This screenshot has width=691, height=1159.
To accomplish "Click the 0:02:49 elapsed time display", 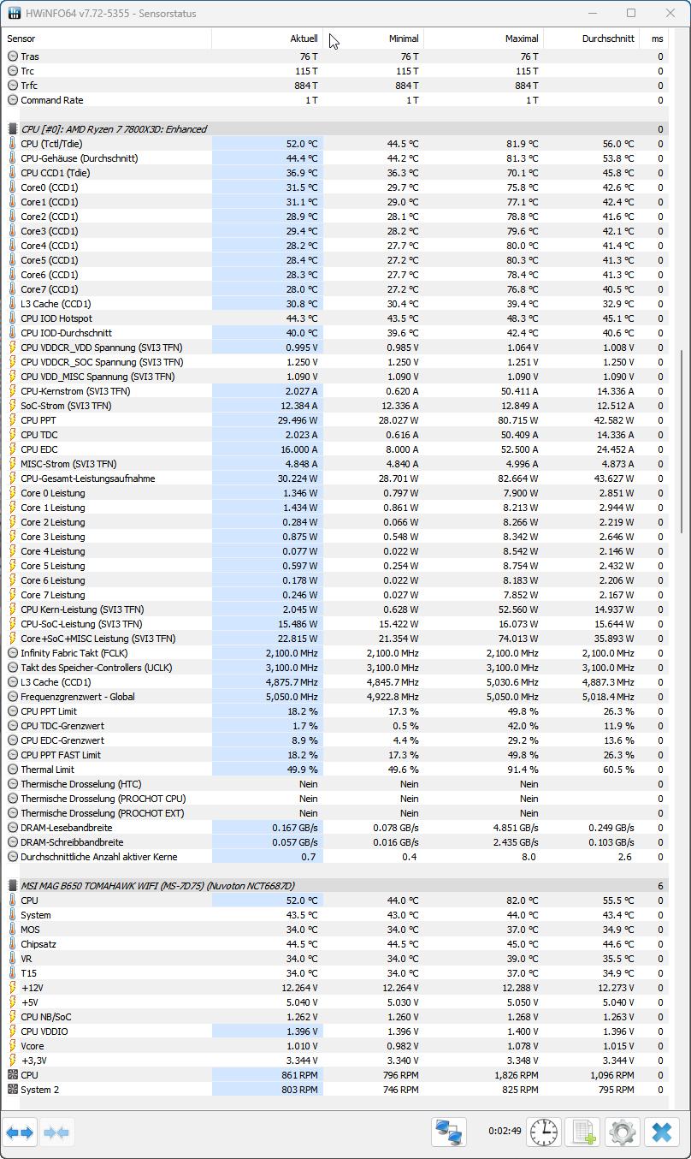I will (505, 1131).
